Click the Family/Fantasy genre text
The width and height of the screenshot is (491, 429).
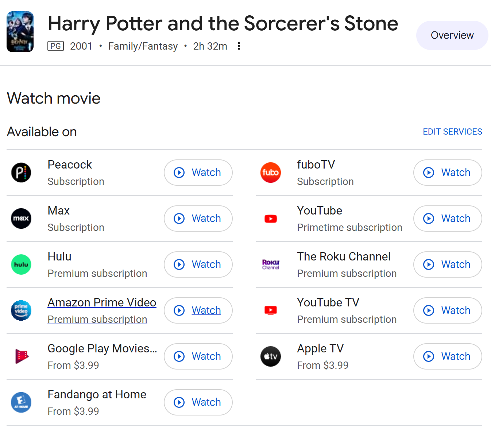click(x=143, y=46)
